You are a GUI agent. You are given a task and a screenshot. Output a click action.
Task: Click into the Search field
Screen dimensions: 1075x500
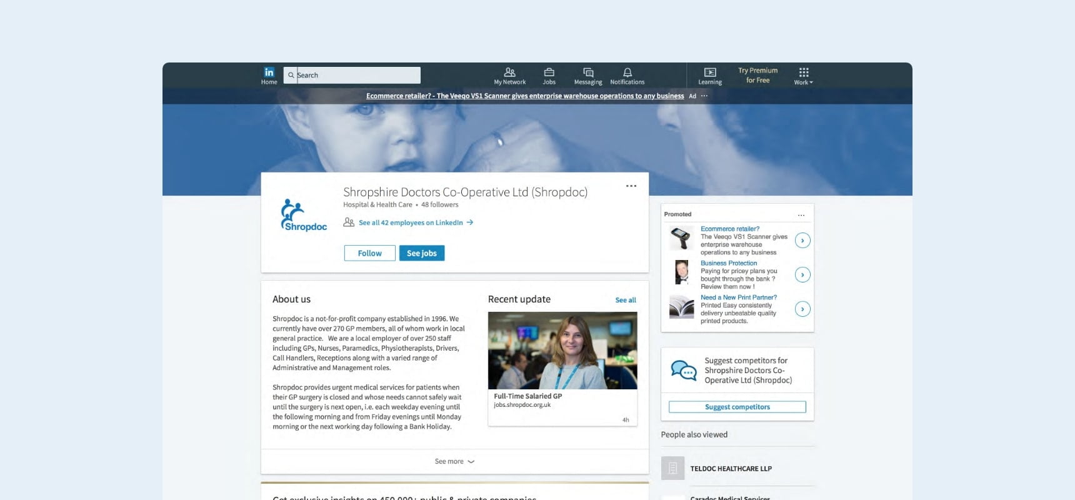[x=352, y=75]
